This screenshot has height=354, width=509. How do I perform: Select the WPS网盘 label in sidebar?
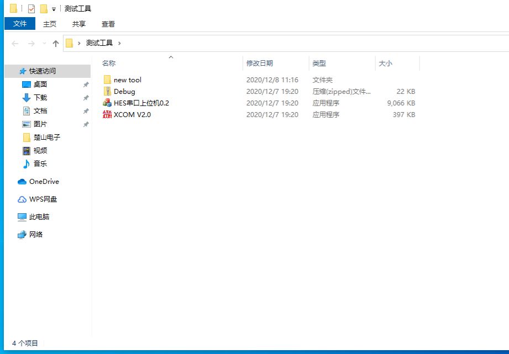coord(43,199)
